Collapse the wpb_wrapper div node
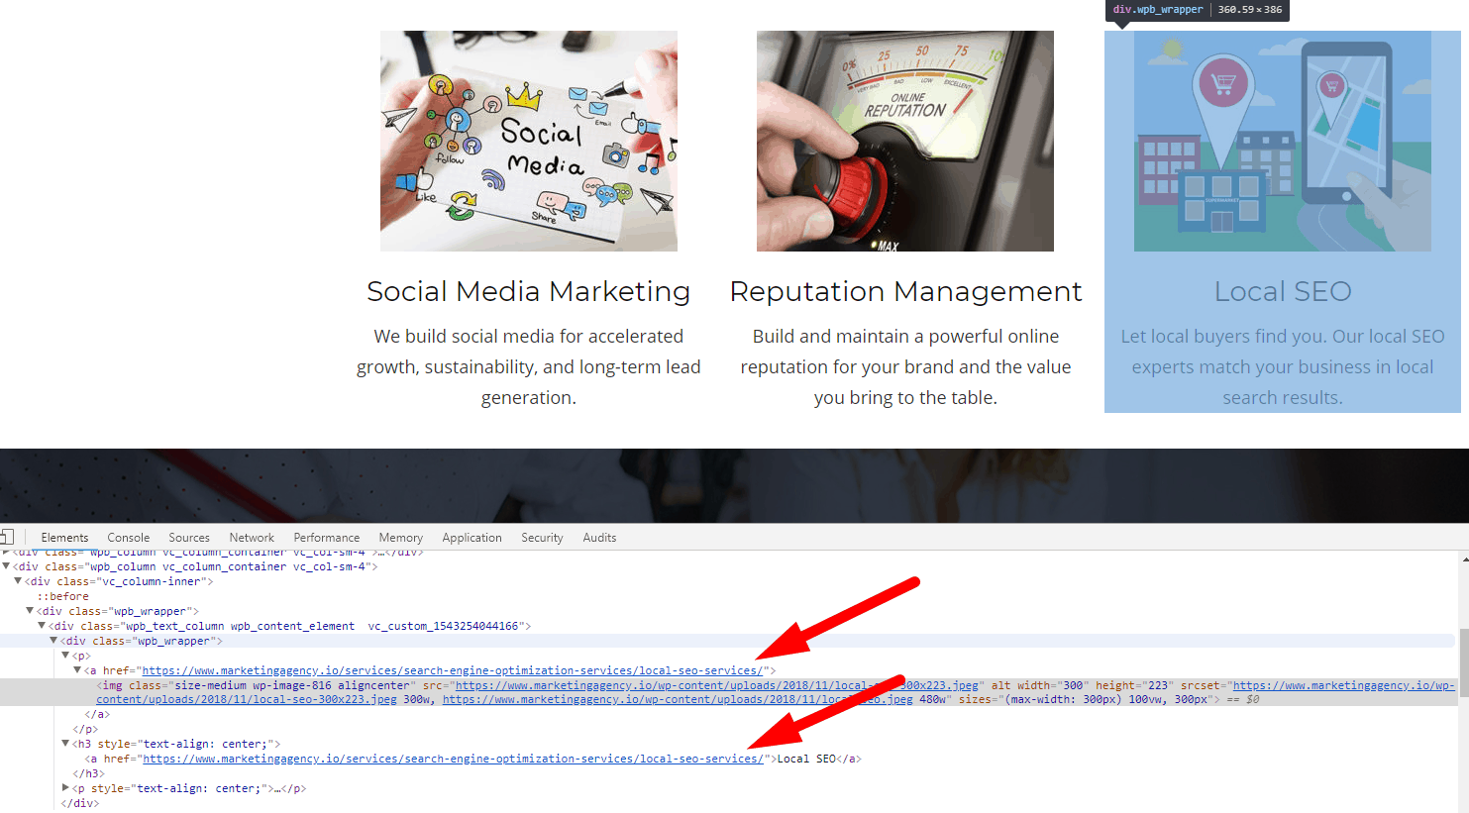The height and width of the screenshot is (813, 1469). (x=53, y=640)
